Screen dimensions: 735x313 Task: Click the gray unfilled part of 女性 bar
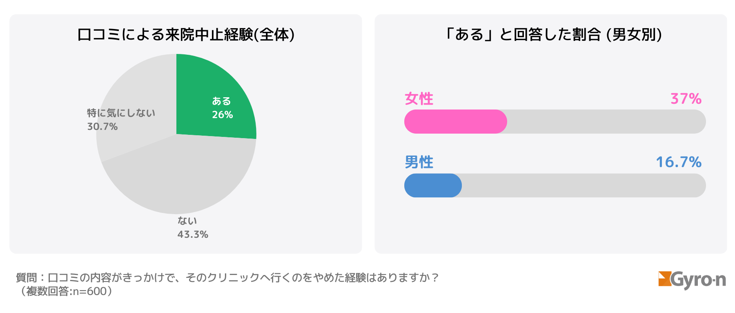point(606,121)
